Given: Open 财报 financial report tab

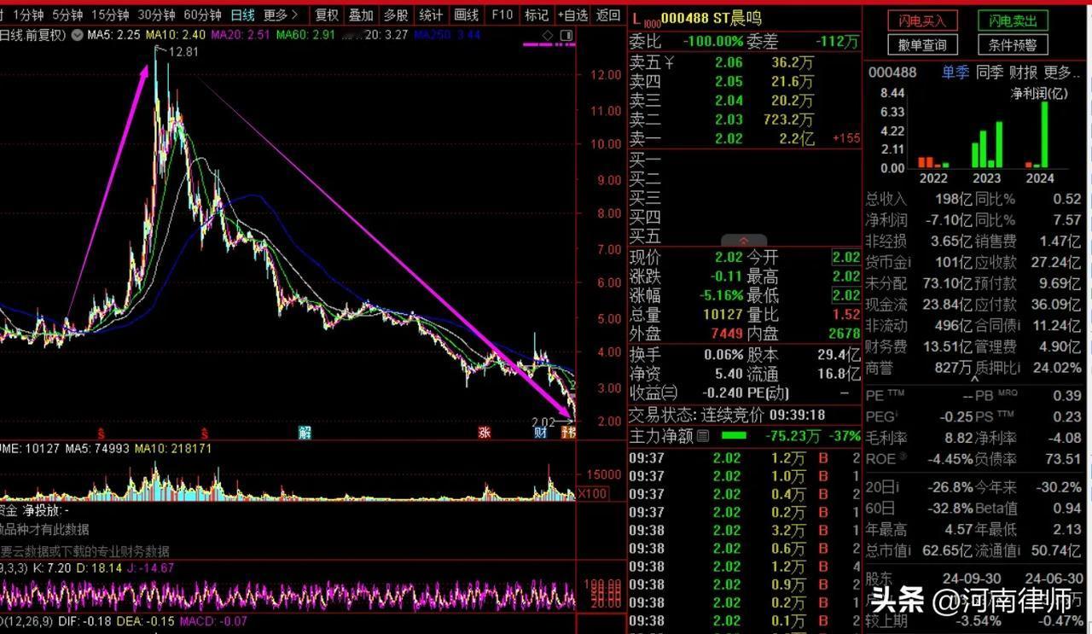Looking at the screenshot, I should [1023, 73].
